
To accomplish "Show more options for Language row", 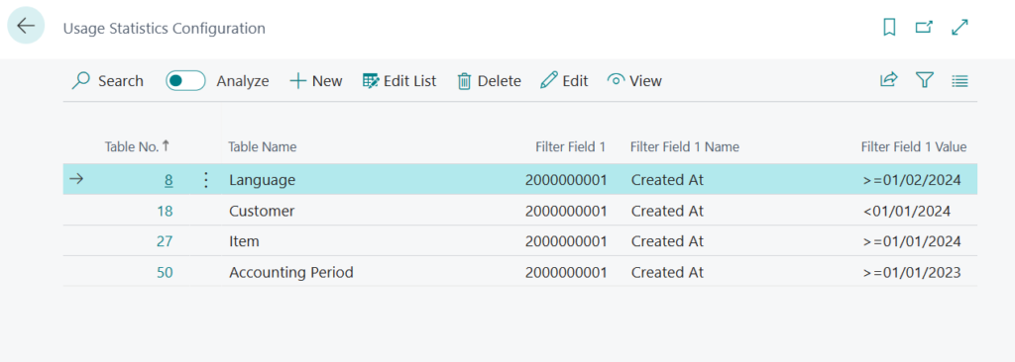I will tap(206, 180).
